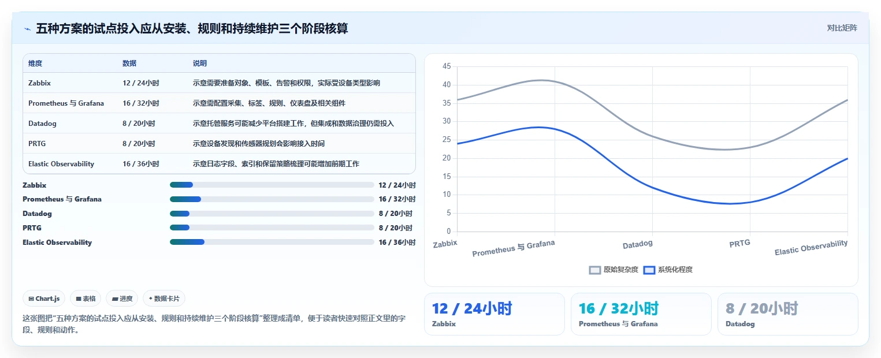Click the Prometheus 与 Grafana x-axis label
Screen dimensions: 881x358
click(514, 248)
